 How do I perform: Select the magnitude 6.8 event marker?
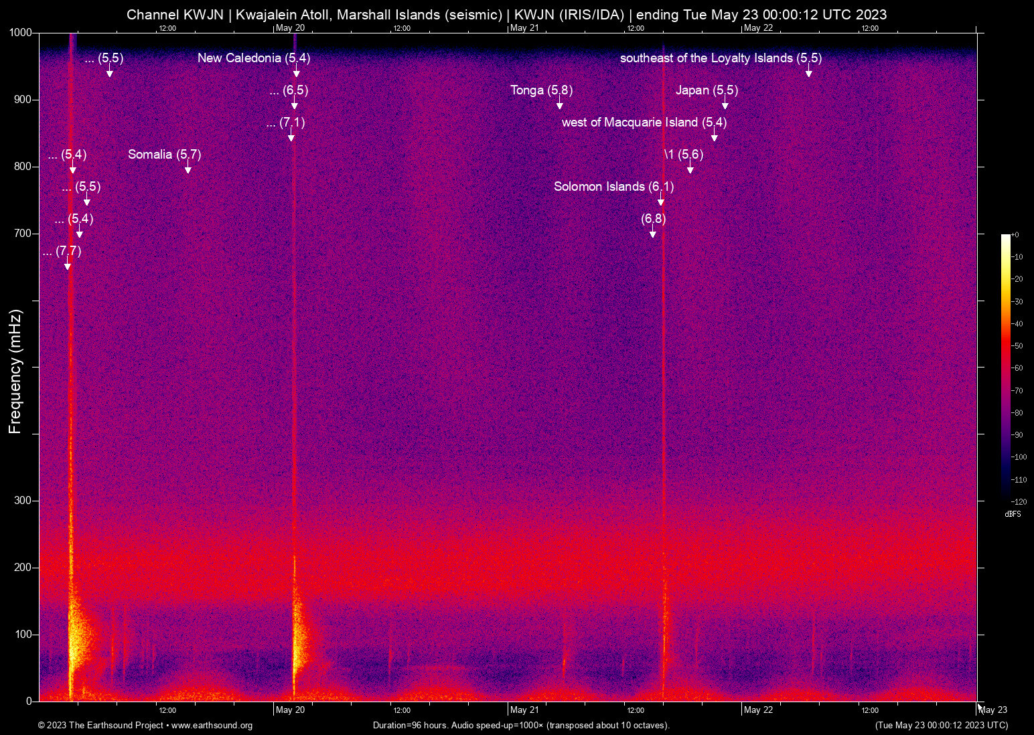[x=653, y=233]
